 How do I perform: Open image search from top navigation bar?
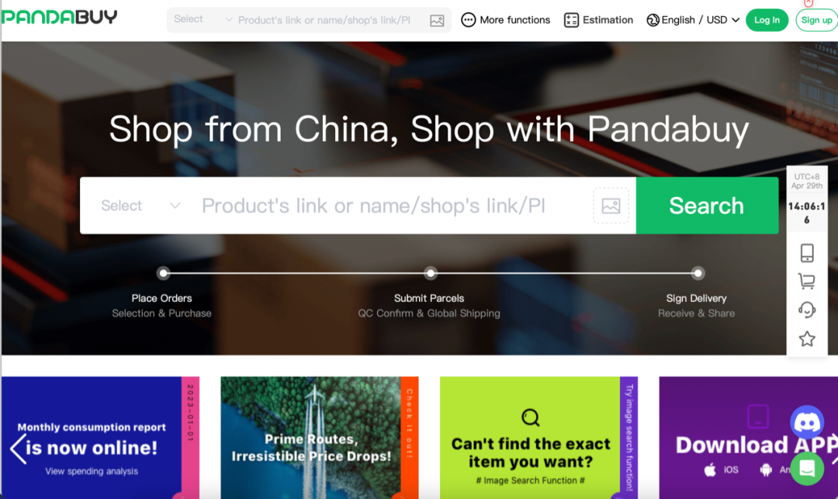437,21
